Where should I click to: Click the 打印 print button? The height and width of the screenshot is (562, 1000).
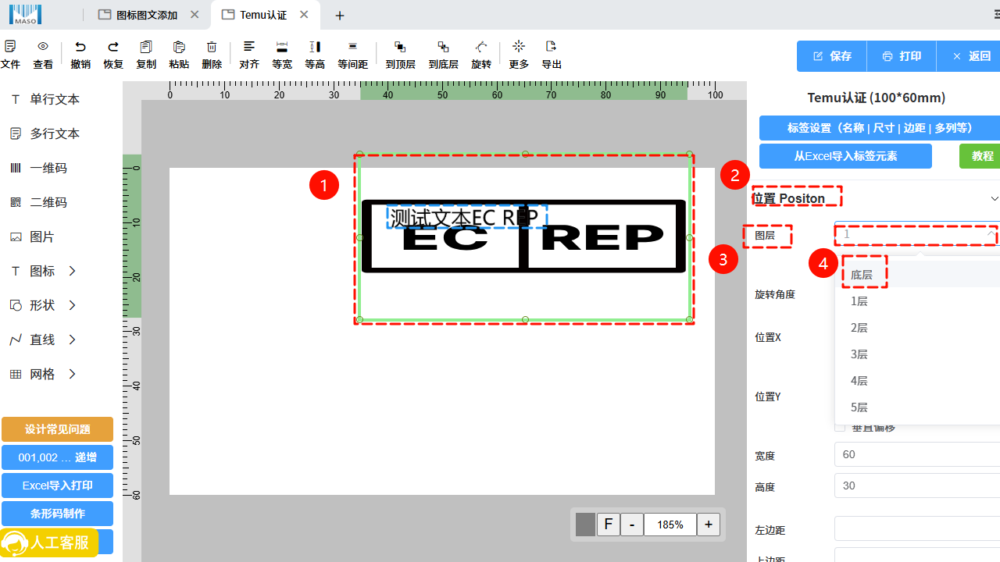point(902,56)
